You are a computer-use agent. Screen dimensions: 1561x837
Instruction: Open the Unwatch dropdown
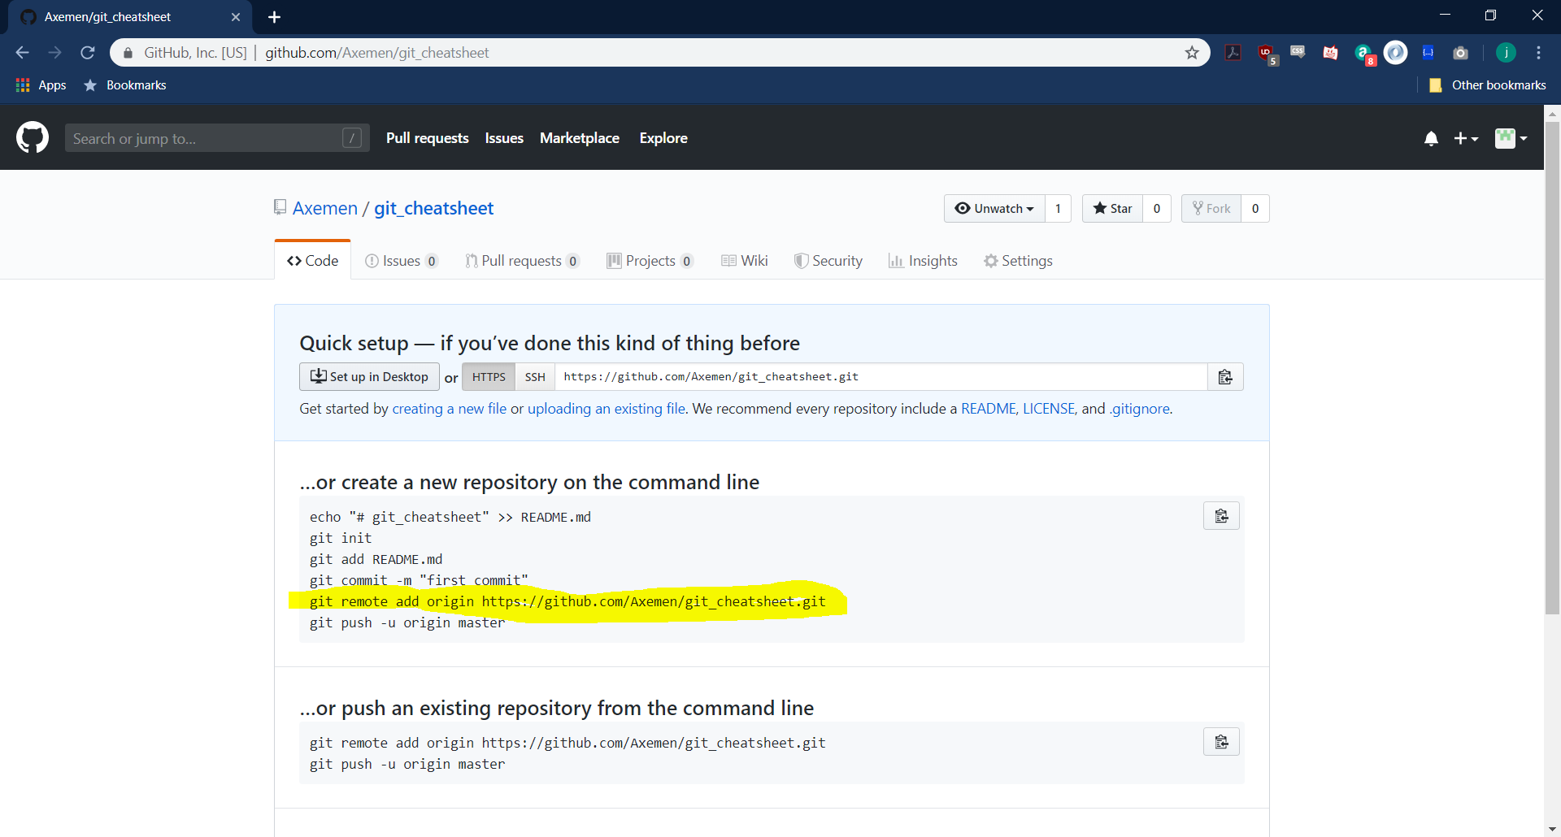point(994,209)
